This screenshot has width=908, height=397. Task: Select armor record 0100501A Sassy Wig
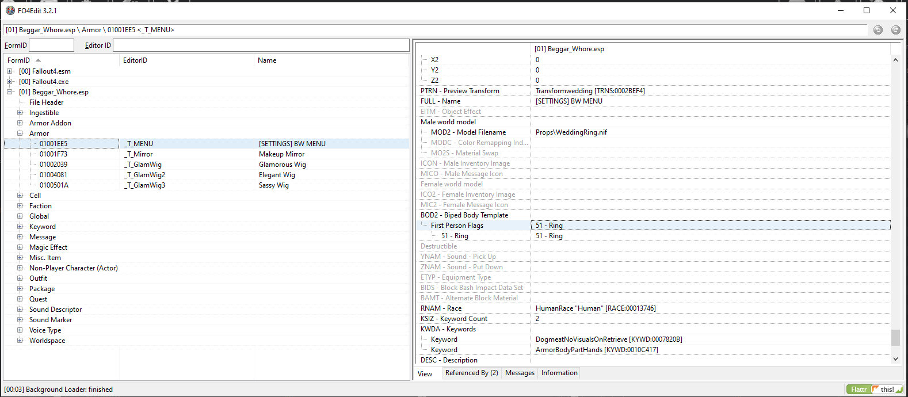pos(207,185)
